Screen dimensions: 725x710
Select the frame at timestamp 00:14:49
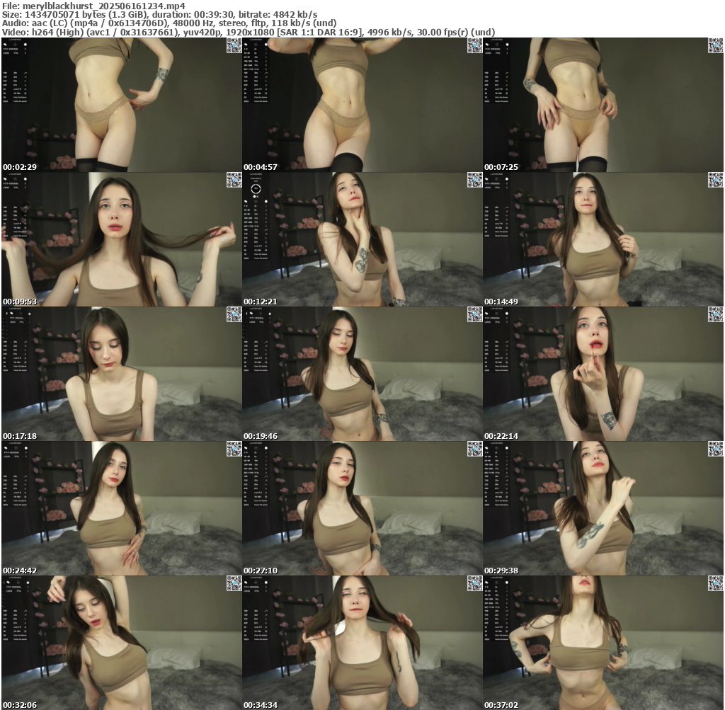603,239
